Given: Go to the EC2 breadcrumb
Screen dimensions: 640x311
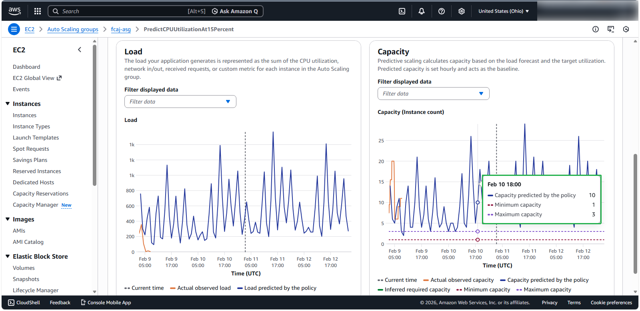Looking at the screenshot, I should click(x=30, y=29).
